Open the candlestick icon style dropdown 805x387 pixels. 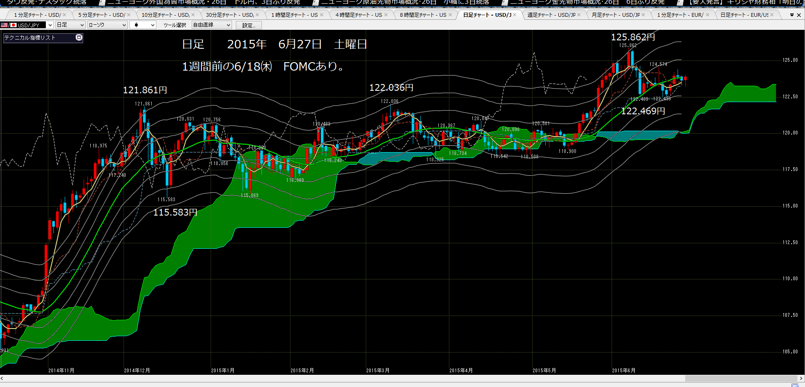(153, 25)
